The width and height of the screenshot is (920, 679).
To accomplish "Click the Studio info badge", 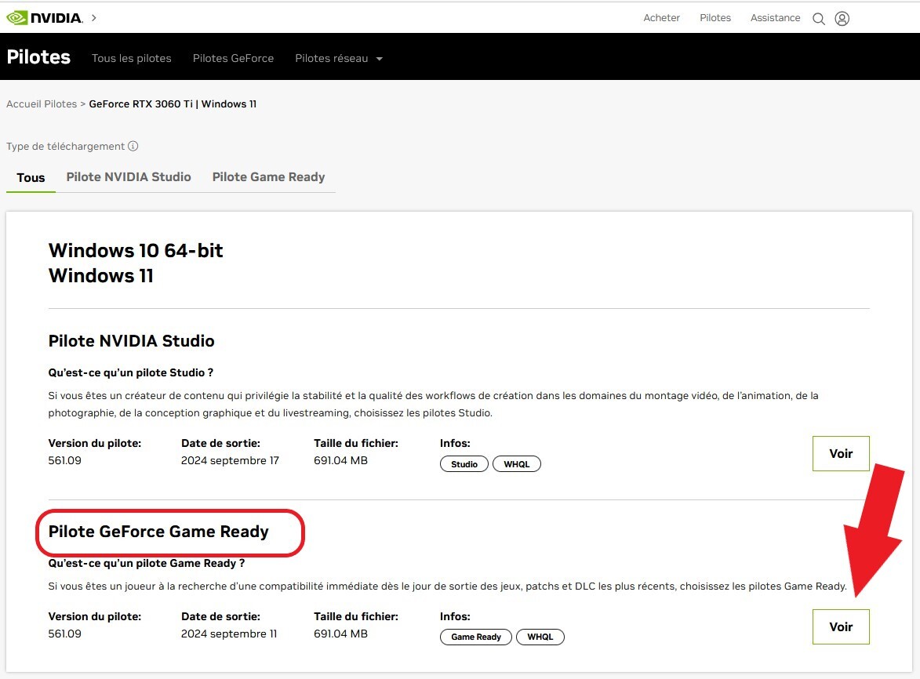I will point(464,464).
